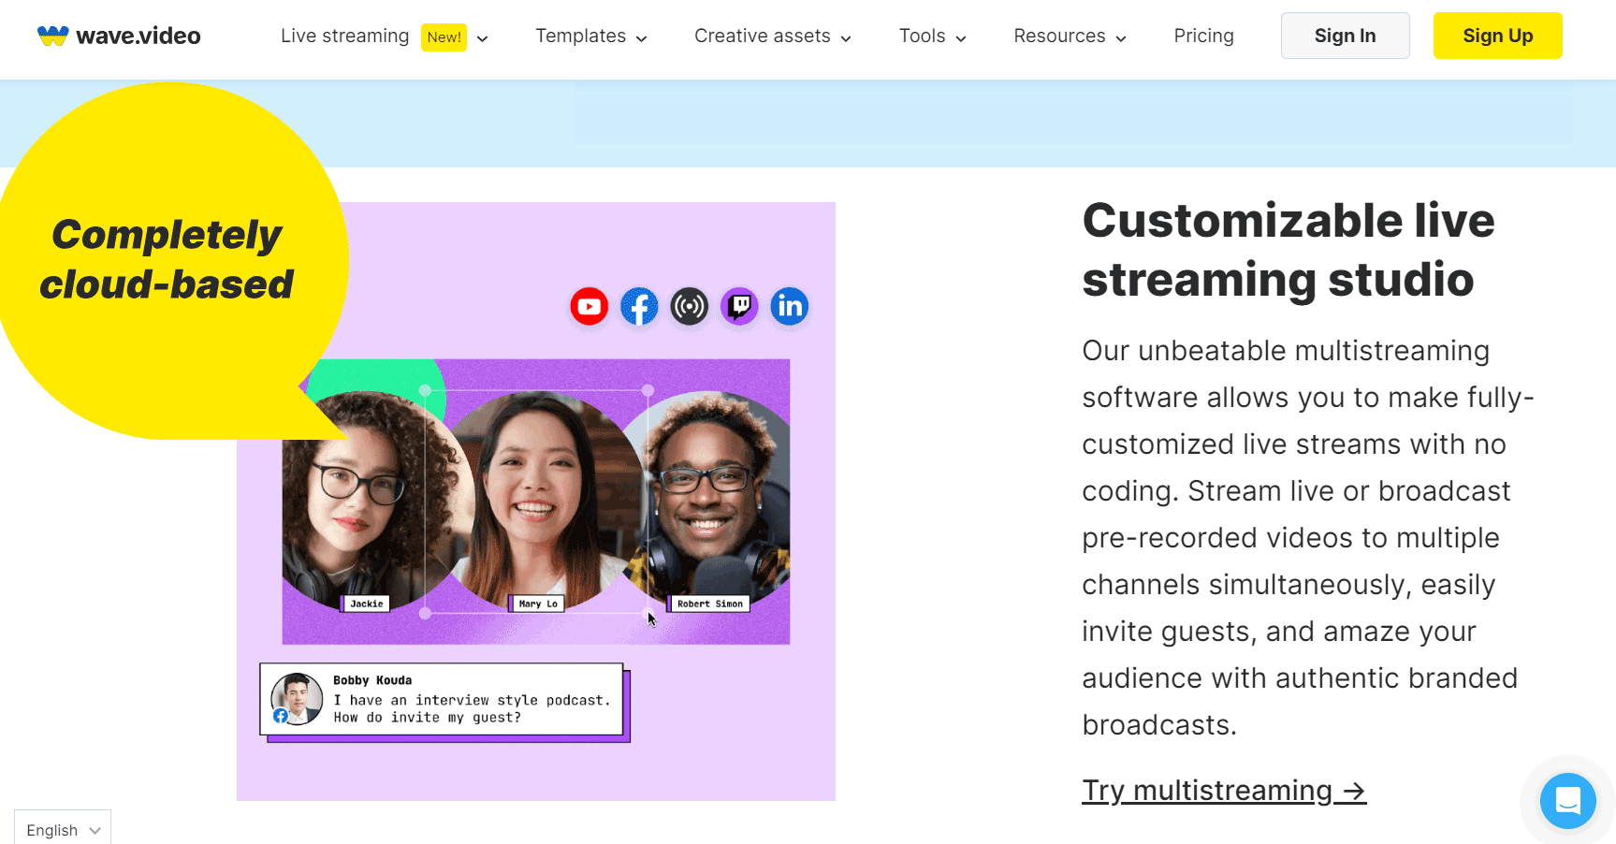1616x844 pixels.
Task: Go to the Pricing page
Action: point(1203,36)
